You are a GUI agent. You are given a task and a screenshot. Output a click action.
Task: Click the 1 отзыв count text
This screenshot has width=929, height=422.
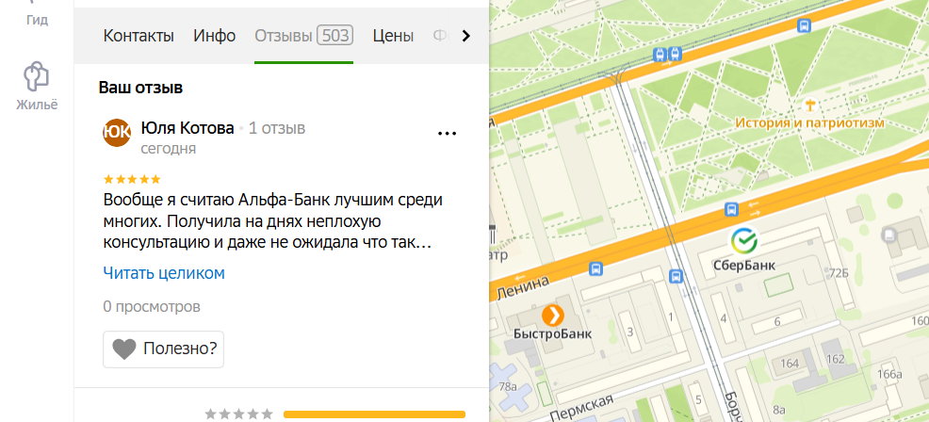[x=277, y=128]
